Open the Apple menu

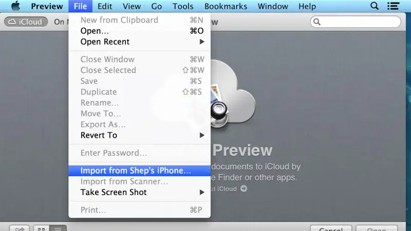click(x=15, y=6)
